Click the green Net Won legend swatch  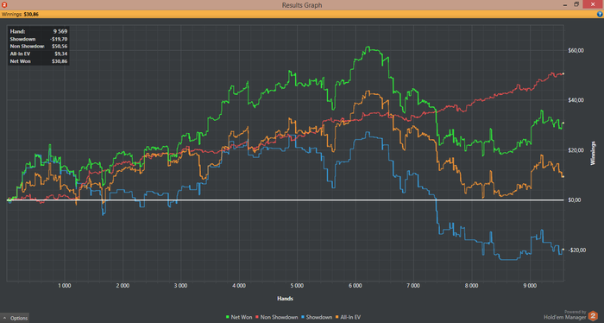(x=228, y=317)
